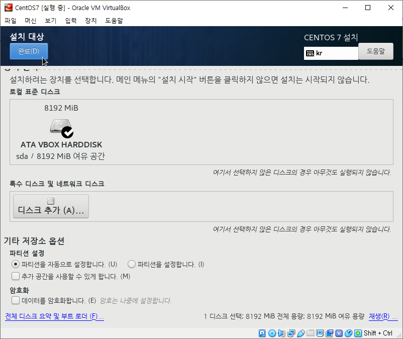Click the 8192 MiB disk size label
403x339 pixels.
pos(61,108)
